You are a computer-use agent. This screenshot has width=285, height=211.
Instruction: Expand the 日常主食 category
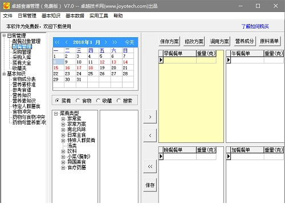click(x=63, y=135)
